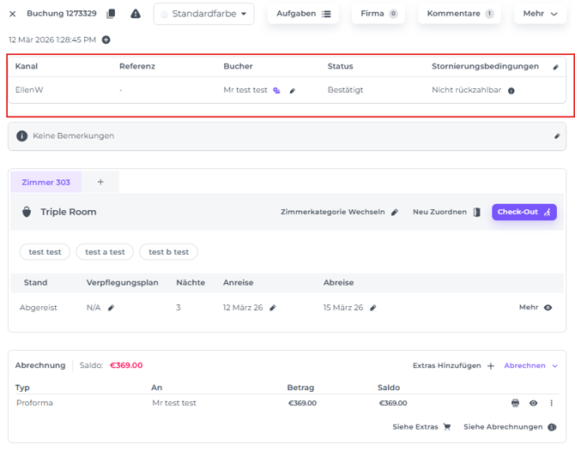The width and height of the screenshot is (575, 457).
Task: Expand the Abrechnen dropdown
Action: (530, 365)
